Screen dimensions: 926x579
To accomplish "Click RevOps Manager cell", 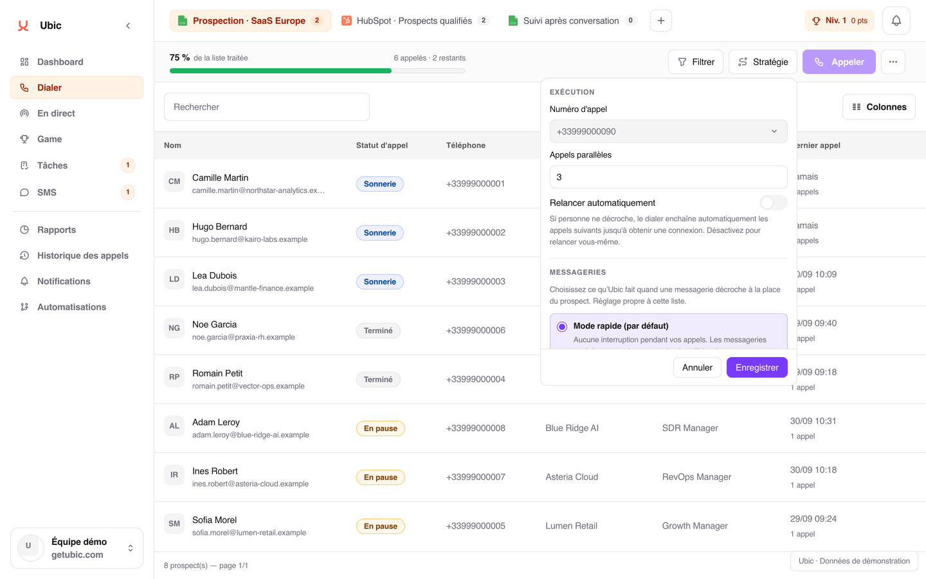I will pyautogui.click(x=696, y=477).
